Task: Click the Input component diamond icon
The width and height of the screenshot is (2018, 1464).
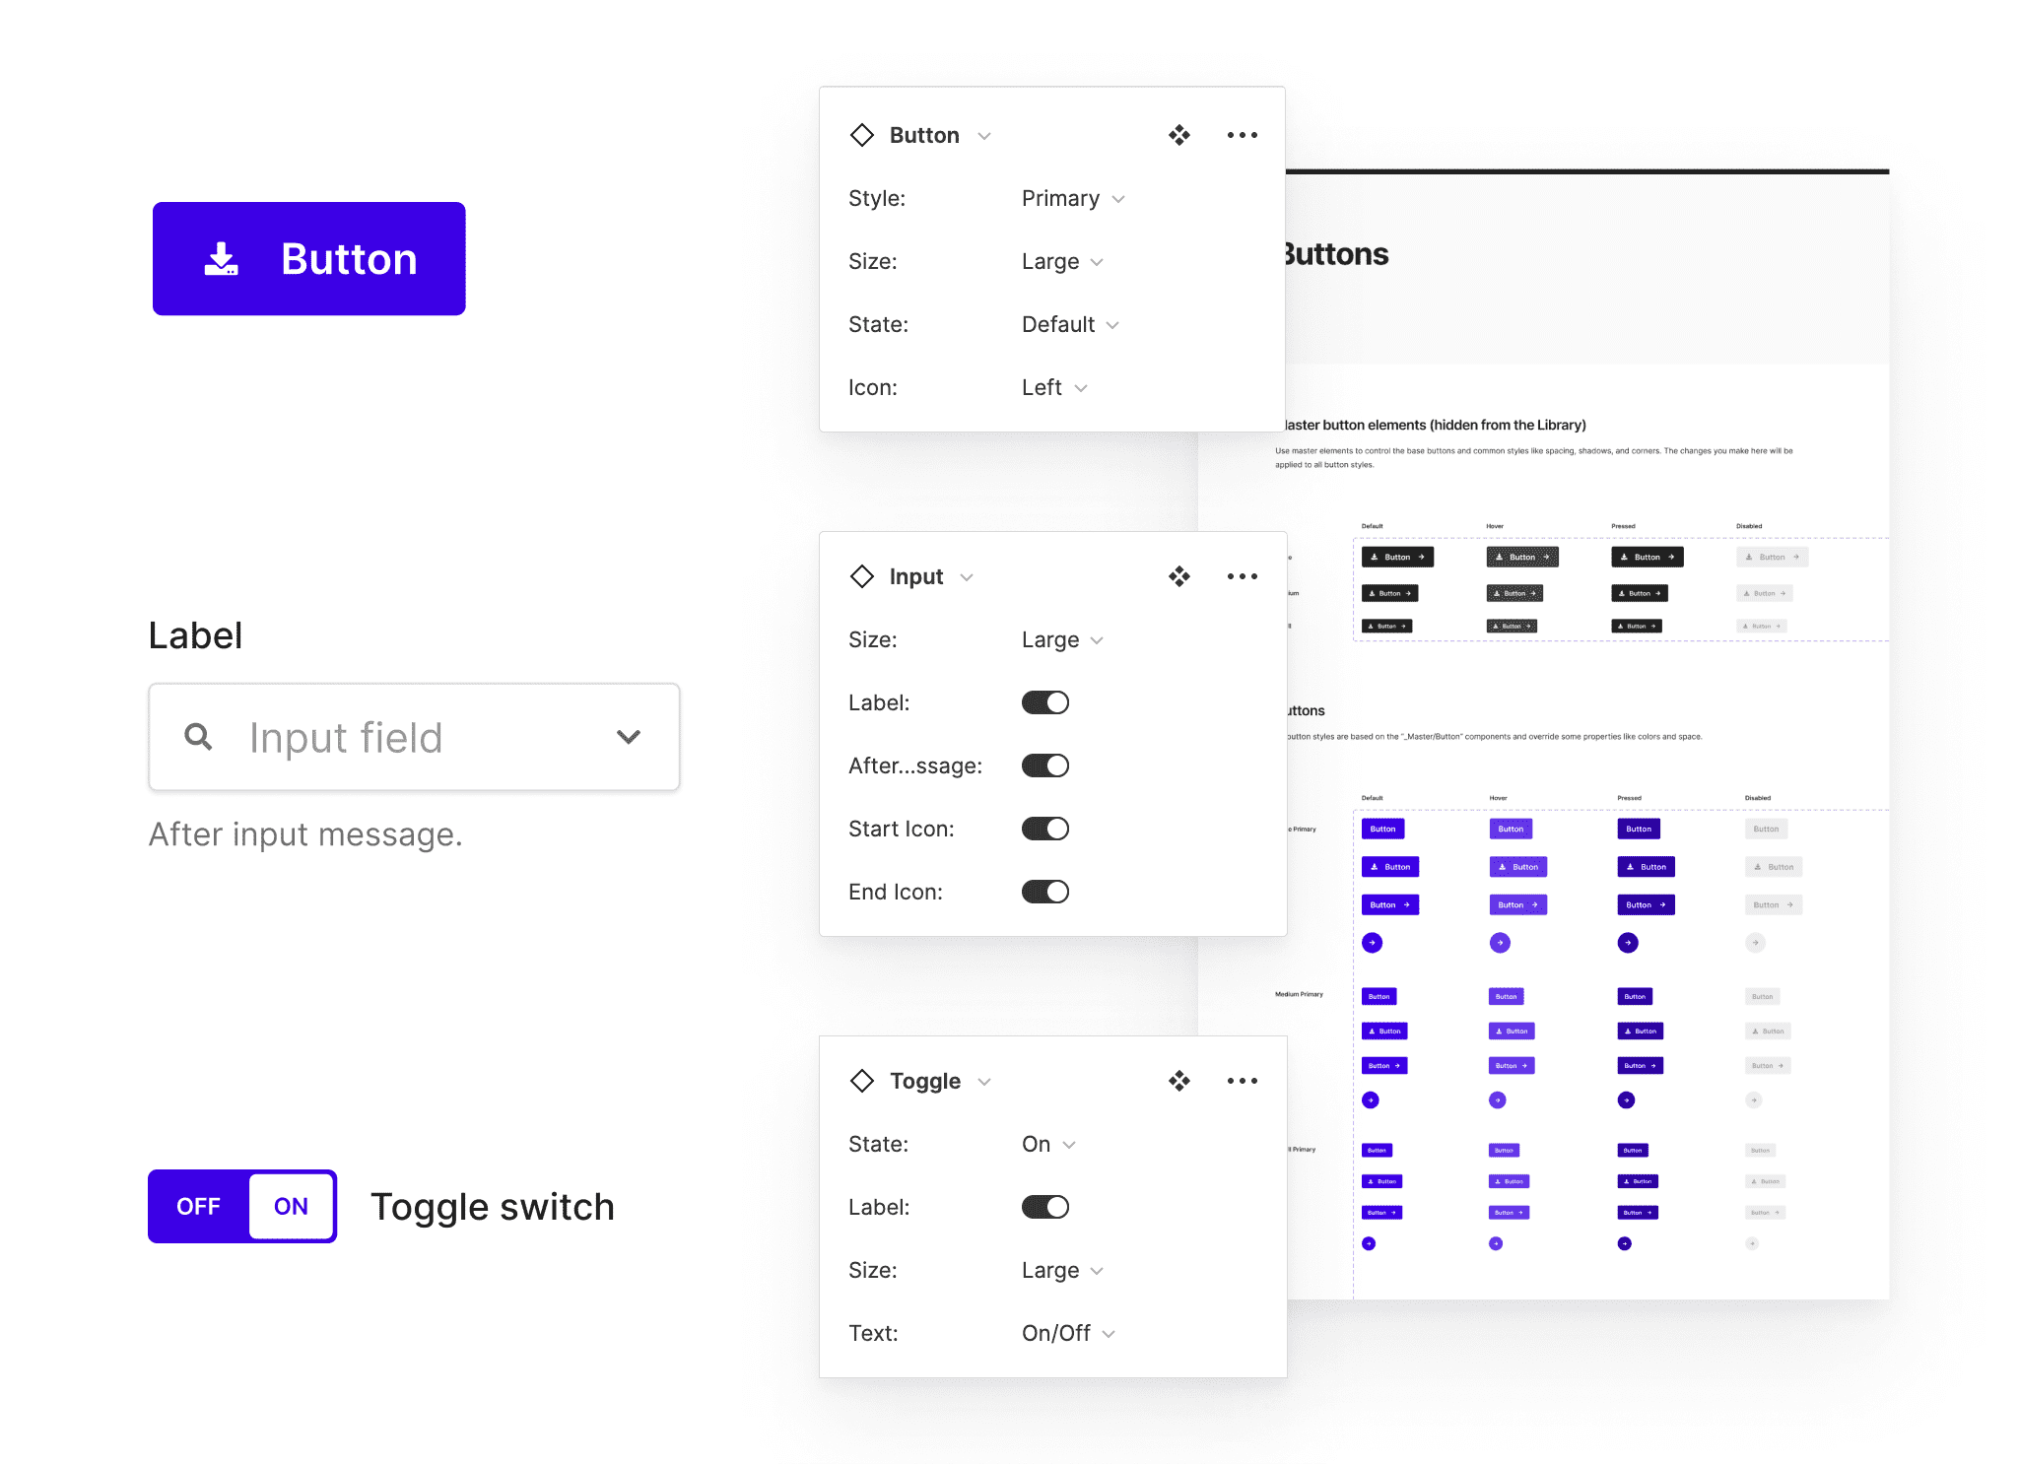Action: [862, 576]
